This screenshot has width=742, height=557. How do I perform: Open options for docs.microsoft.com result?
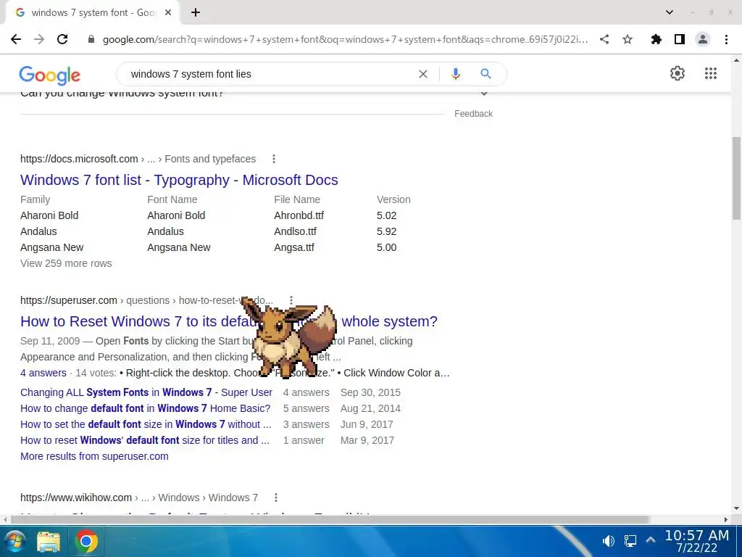click(273, 159)
